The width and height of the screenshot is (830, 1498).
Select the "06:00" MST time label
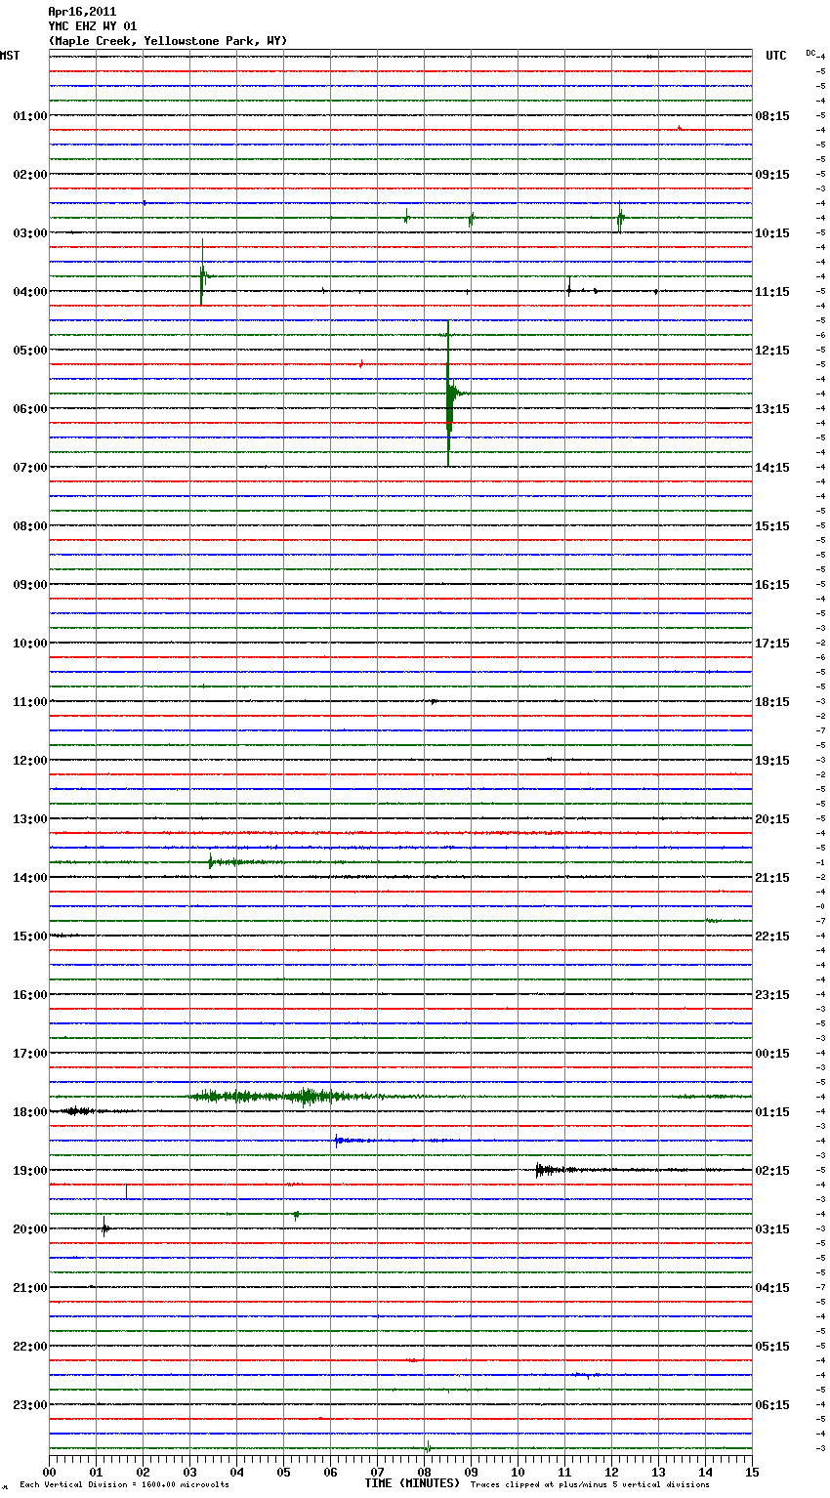pyautogui.click(x=30, y=409)
